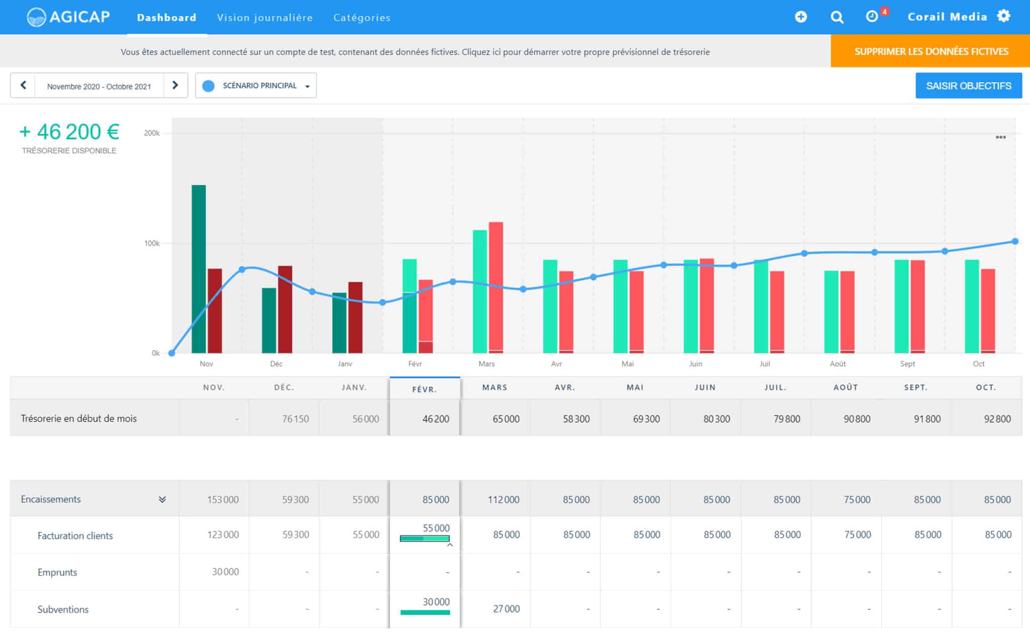Open the settings gear next to Corail Media
The width and height of the screenshot is (1030, 635).
(x=1004, y=16)
